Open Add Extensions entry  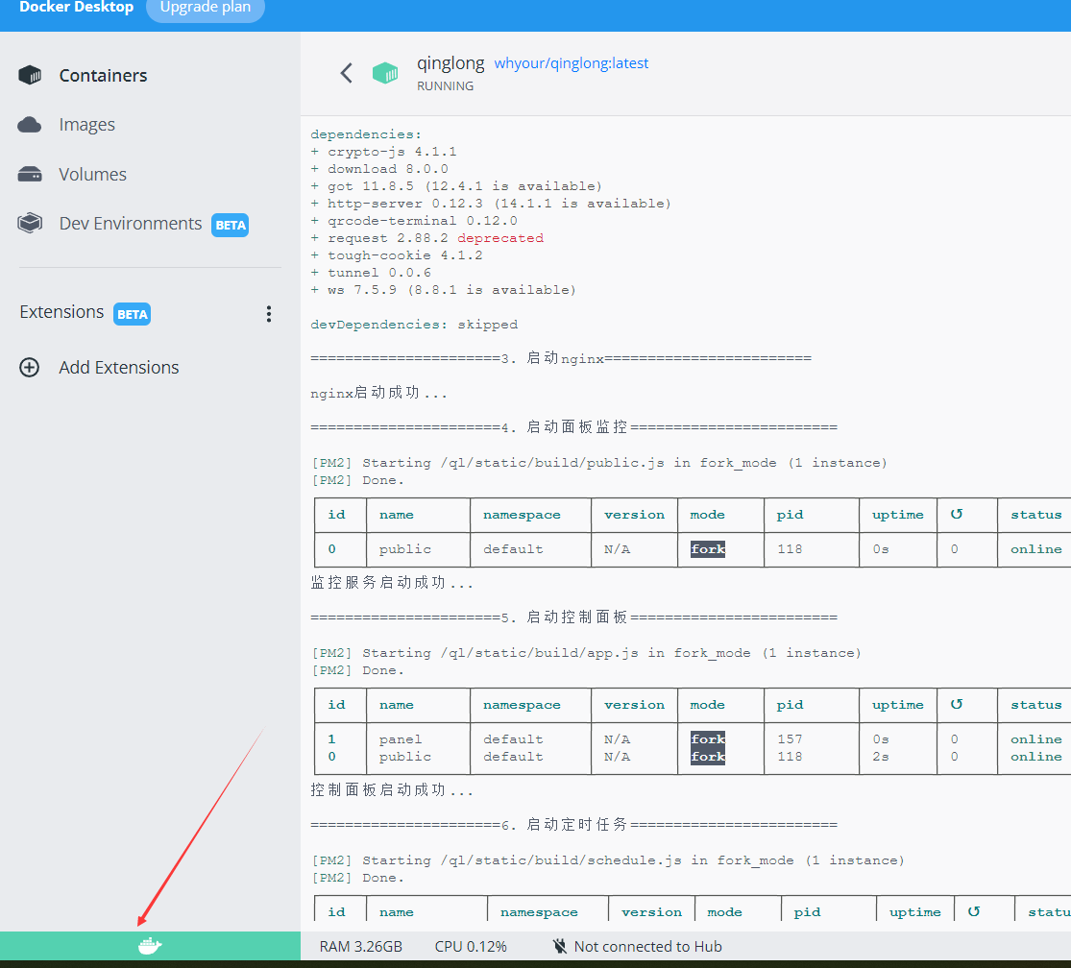tap(119, 367)
